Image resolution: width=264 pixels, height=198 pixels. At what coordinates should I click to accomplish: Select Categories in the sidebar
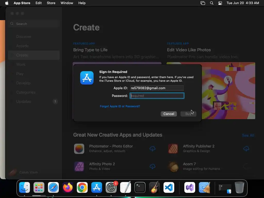[34, 92]
